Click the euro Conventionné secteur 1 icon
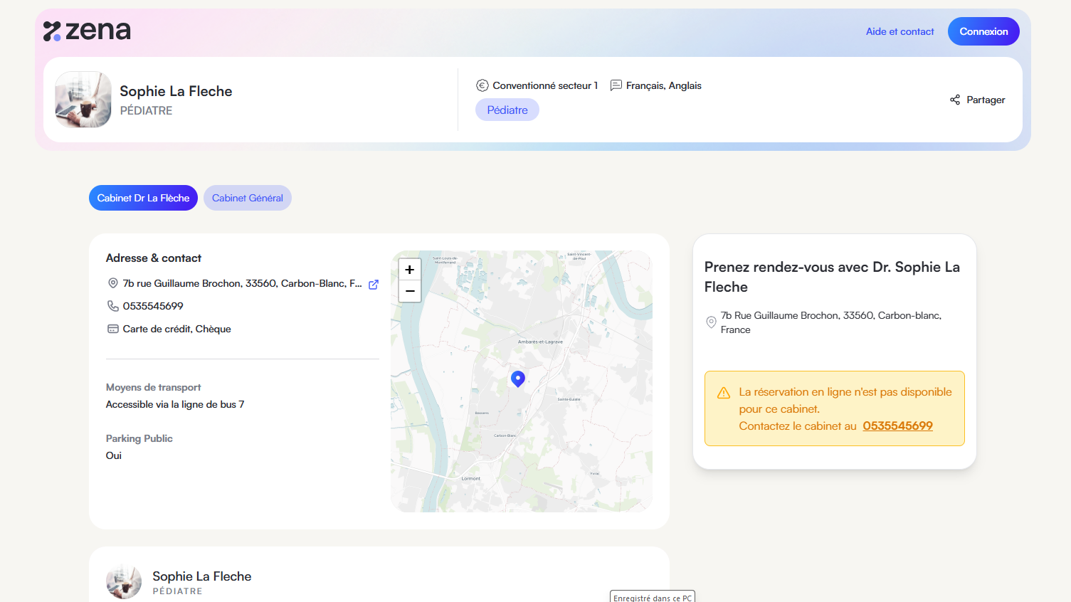The width and height of the screenshot is (1071, 602). point(482,85)
